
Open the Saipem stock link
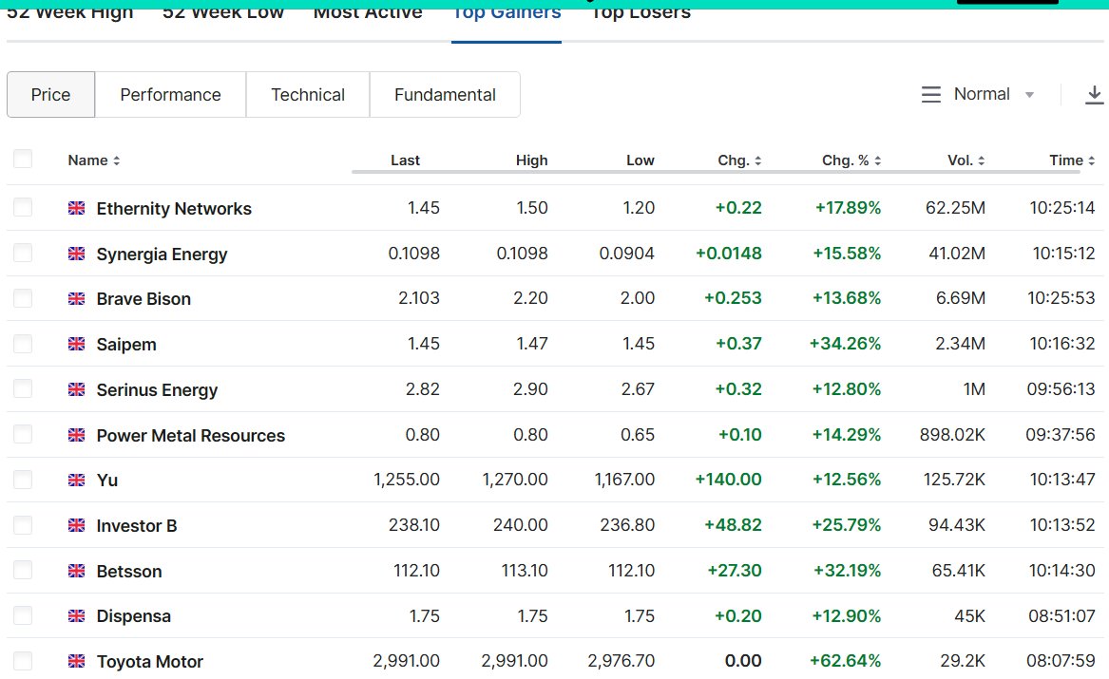[126, 345]
